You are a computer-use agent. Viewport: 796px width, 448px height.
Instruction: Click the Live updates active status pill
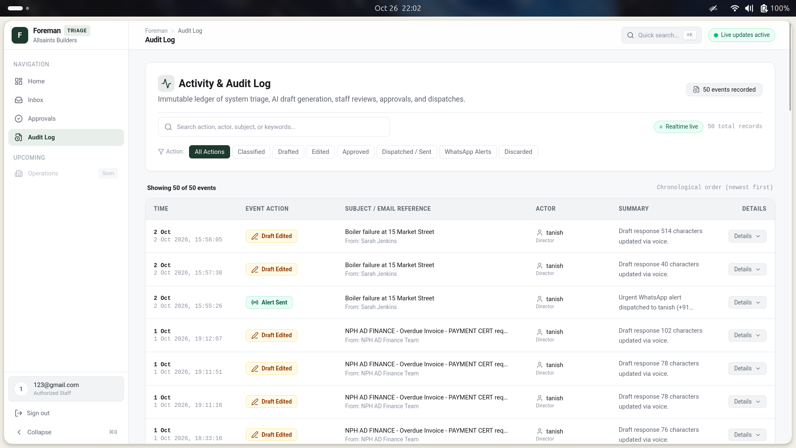[x=741, y=35]
